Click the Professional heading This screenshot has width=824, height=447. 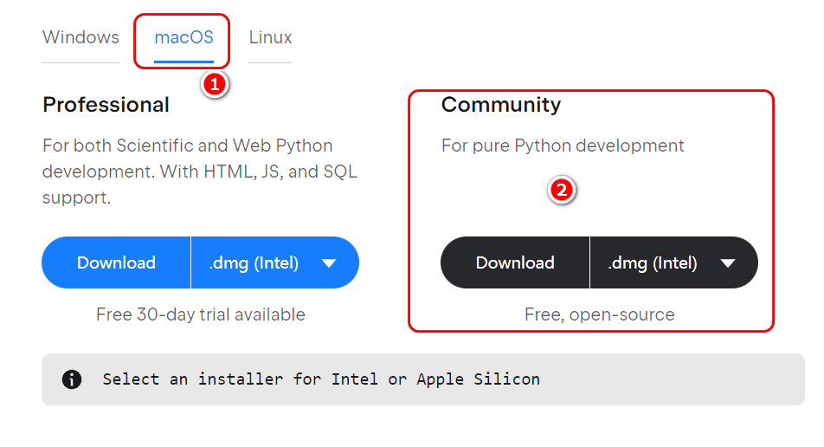[106, 105]
